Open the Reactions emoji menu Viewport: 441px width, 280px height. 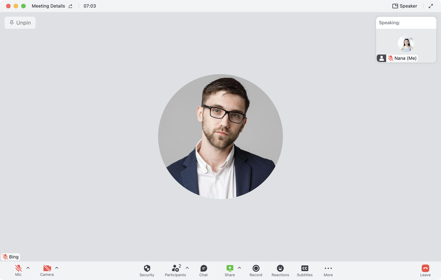[x=280, y=268]
